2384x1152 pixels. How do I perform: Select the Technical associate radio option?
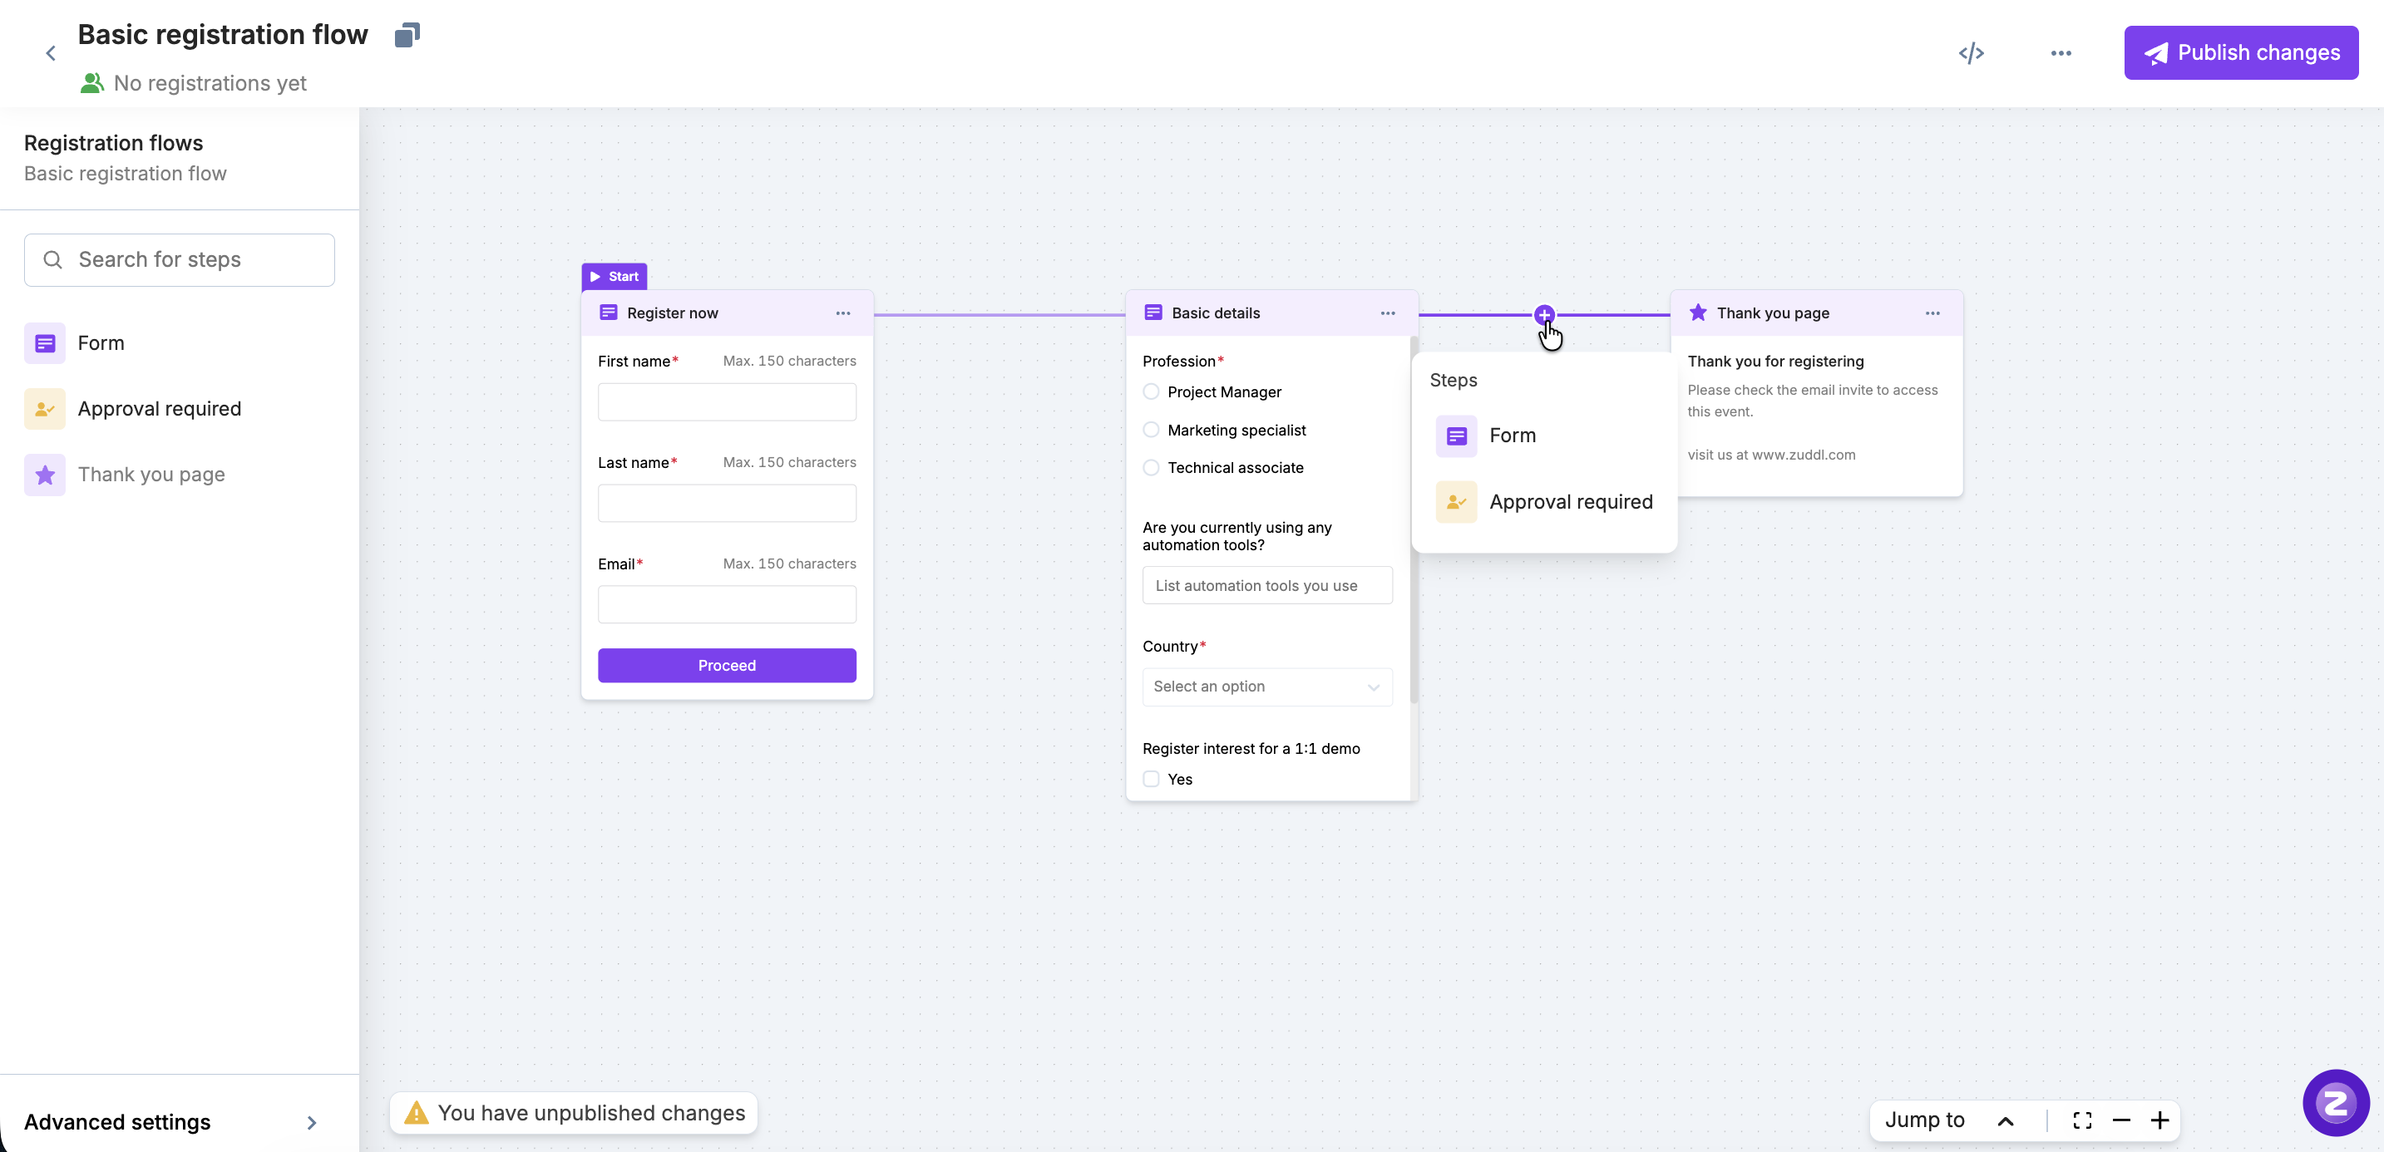coord(1152,467)
